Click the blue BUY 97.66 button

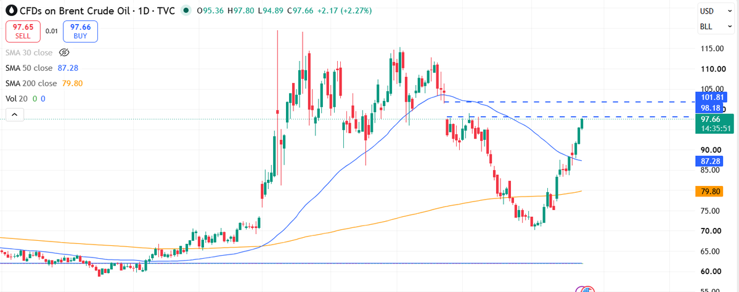(80, 32)
